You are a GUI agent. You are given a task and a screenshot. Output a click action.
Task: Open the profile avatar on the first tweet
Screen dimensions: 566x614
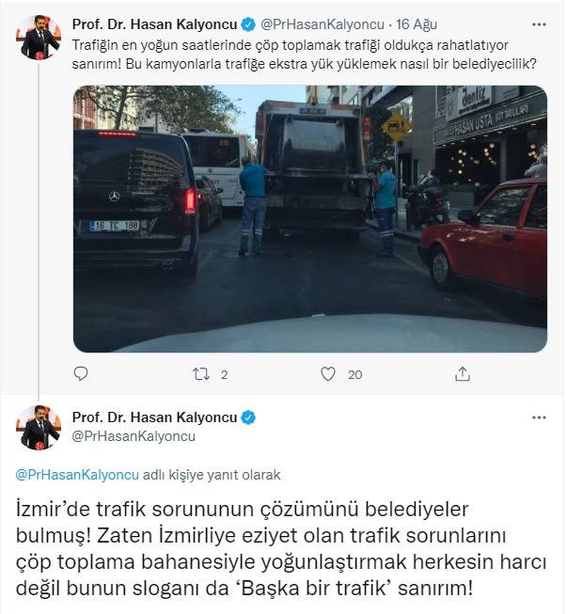(39, 38)
